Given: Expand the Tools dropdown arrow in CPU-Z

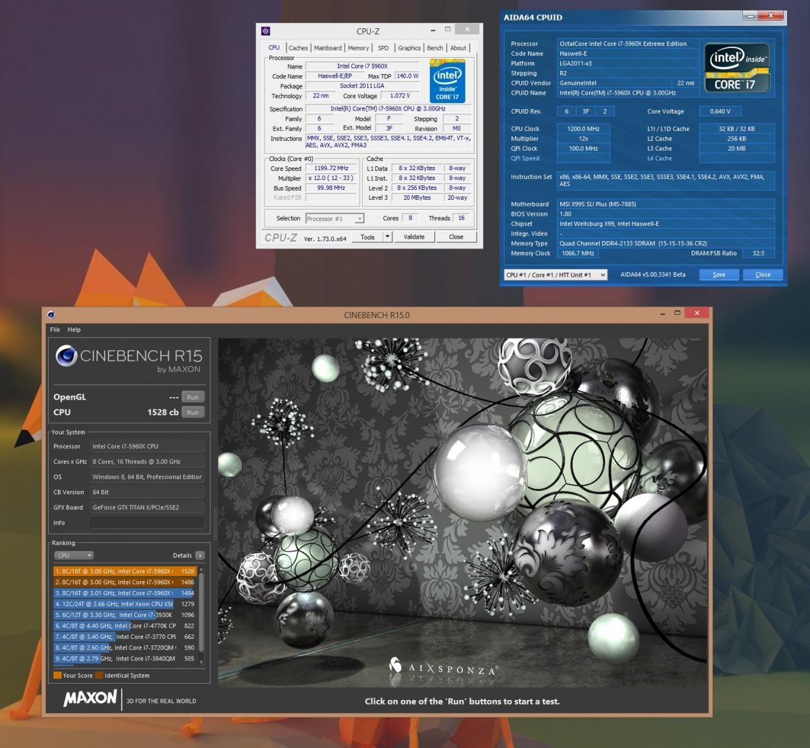Looking at the screenshot, I should point(387,237).
